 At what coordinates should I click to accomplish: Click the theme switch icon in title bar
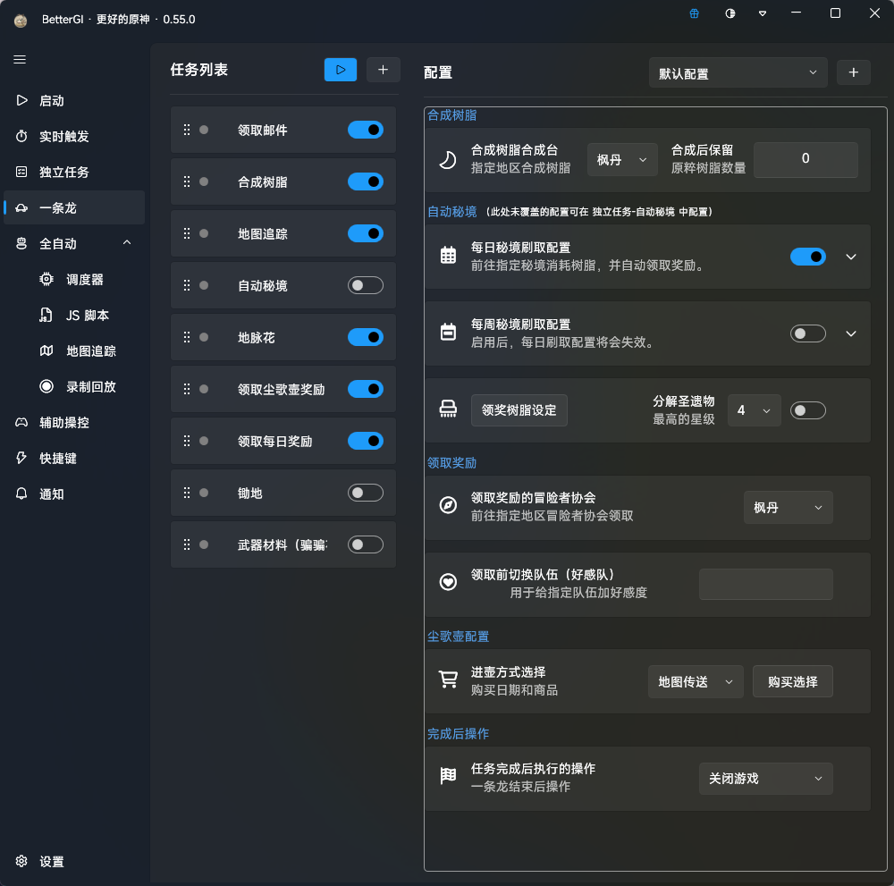[x=730, y=13]
